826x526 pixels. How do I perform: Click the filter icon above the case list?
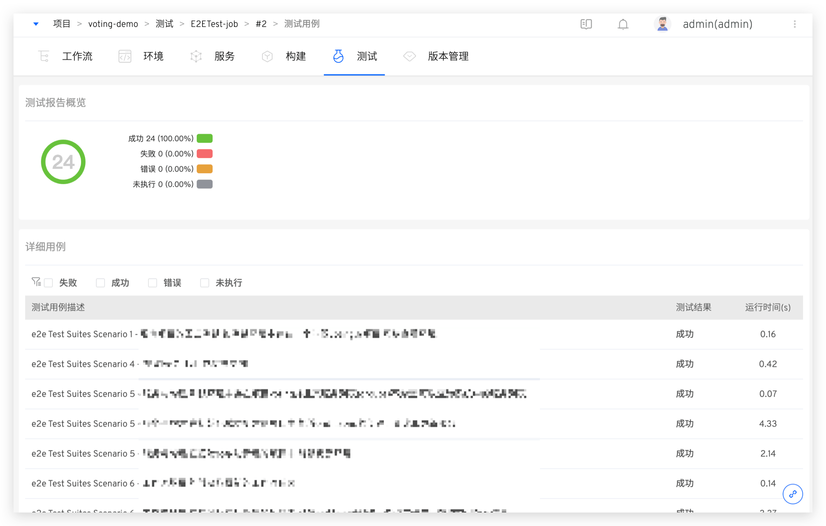(x=36, y=281)
